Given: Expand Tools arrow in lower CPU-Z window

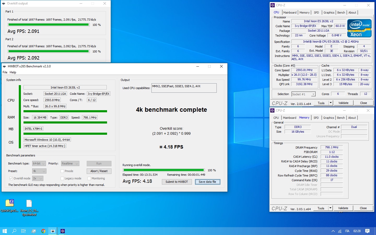Looking at the screenshot, I should coord(330,208).
